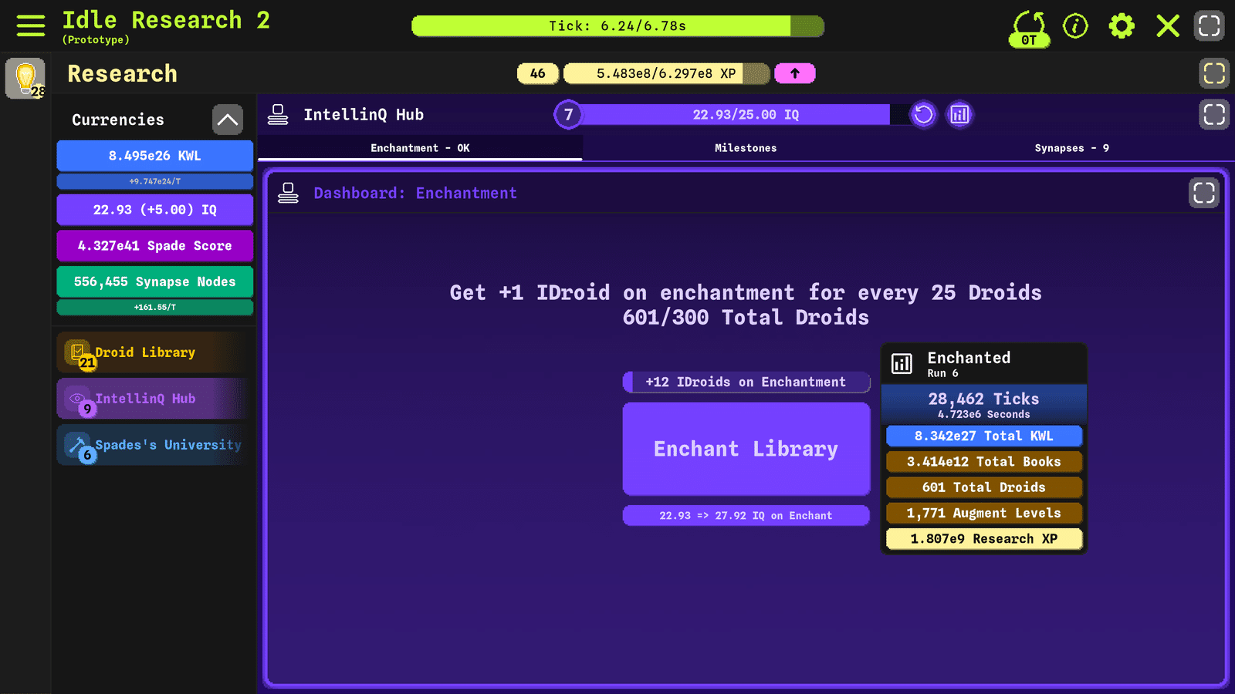Click the 8.342e27 Total KWL stat
Screen dimensions: 1235x694
[x=984, y=436]
